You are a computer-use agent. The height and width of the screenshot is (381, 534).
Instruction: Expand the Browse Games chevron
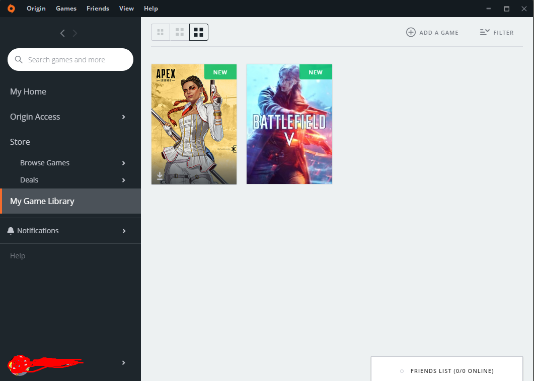124,163
